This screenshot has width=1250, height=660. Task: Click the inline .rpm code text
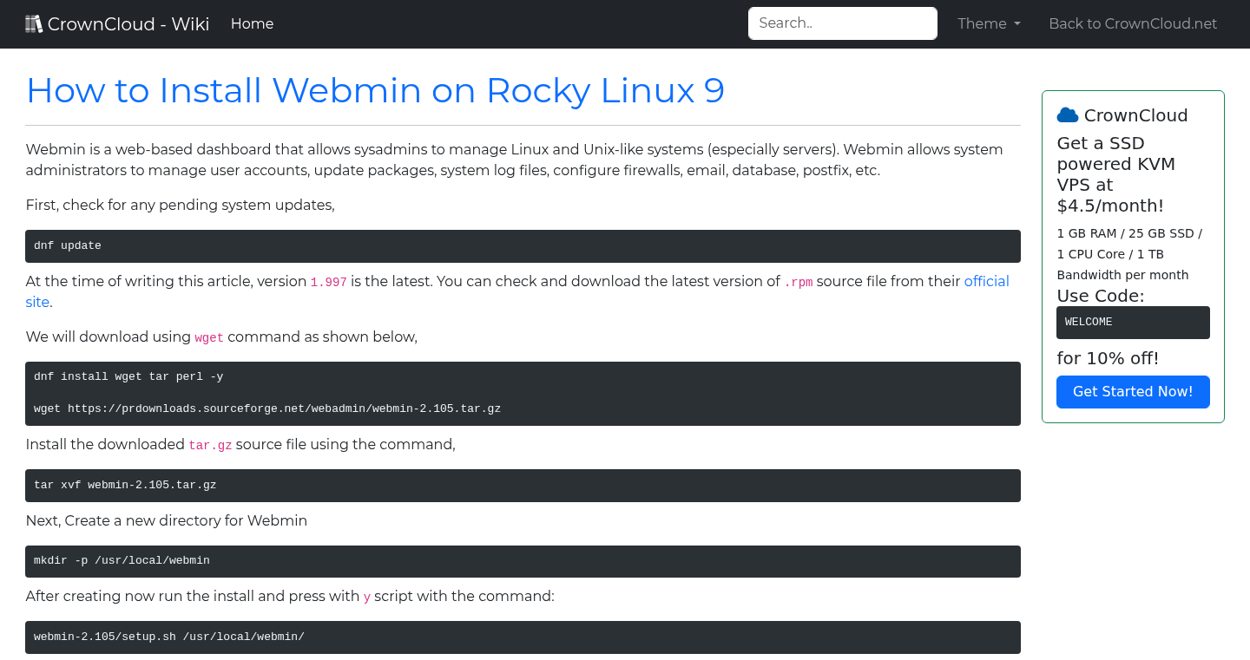798,282
